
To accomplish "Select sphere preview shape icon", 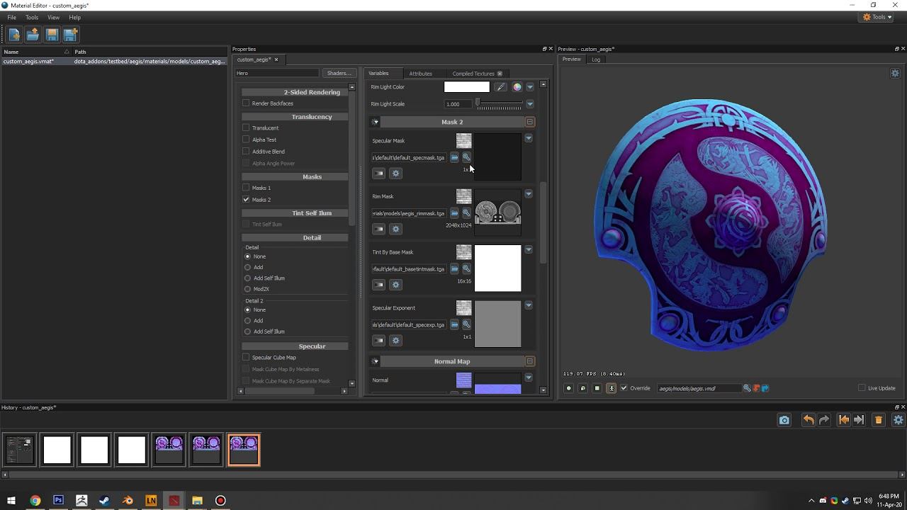I will (x=568, y=388).
